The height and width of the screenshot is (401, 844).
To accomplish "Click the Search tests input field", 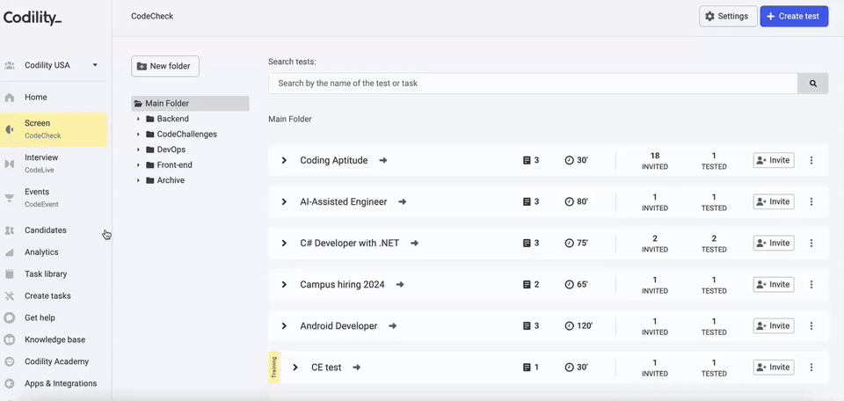I will point(533,84).
